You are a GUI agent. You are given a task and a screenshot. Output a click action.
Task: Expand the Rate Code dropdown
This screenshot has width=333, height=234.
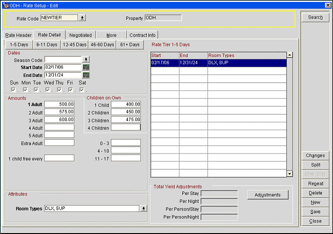coord(82,18)
